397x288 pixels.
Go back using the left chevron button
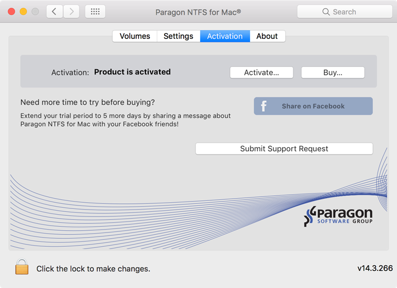tap(54, 11)
